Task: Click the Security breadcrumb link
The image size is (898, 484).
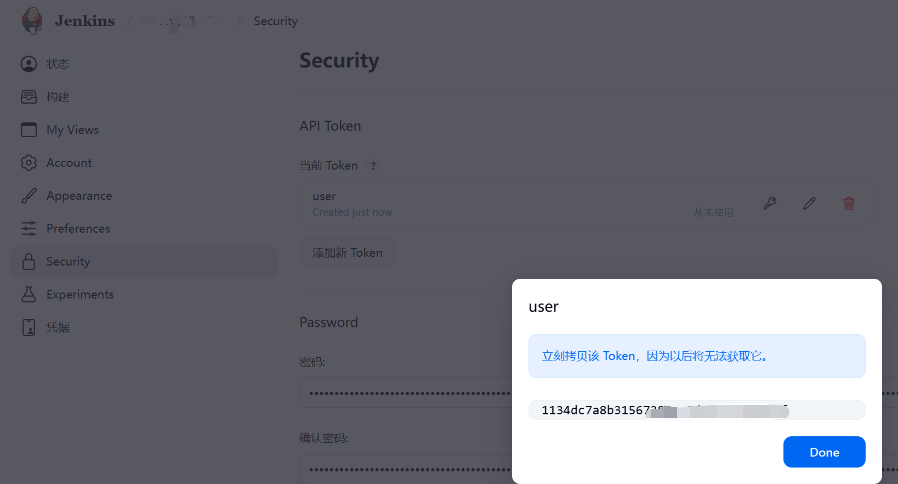Action: tap(275, 21)
